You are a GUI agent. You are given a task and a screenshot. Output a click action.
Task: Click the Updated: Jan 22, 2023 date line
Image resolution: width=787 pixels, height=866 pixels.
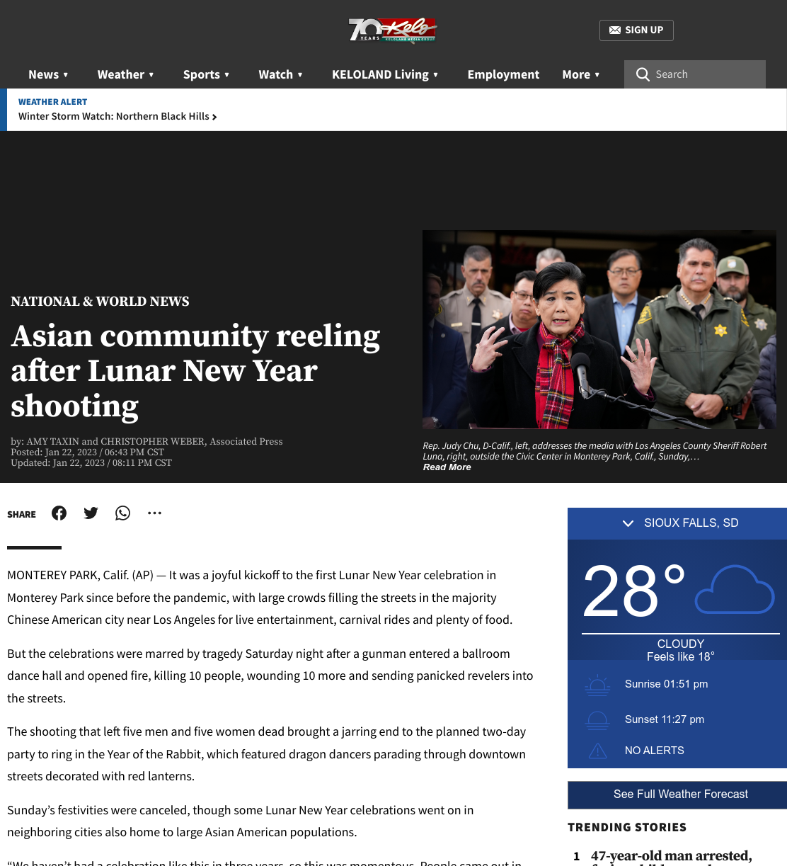coord(91,463)
